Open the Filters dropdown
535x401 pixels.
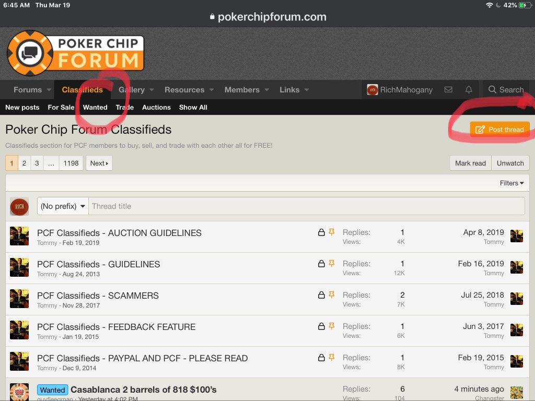click(x=511, y=183)
